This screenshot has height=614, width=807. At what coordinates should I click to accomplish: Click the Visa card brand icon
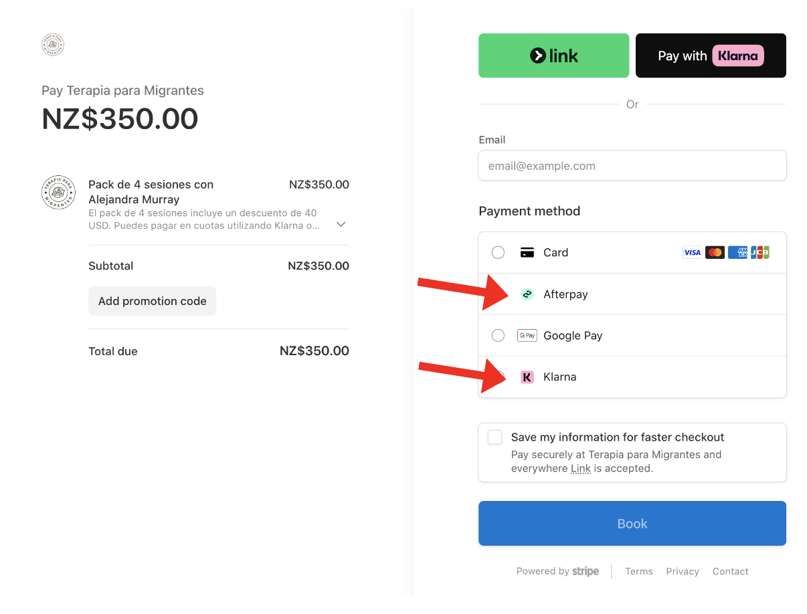(x=692, y=253)
